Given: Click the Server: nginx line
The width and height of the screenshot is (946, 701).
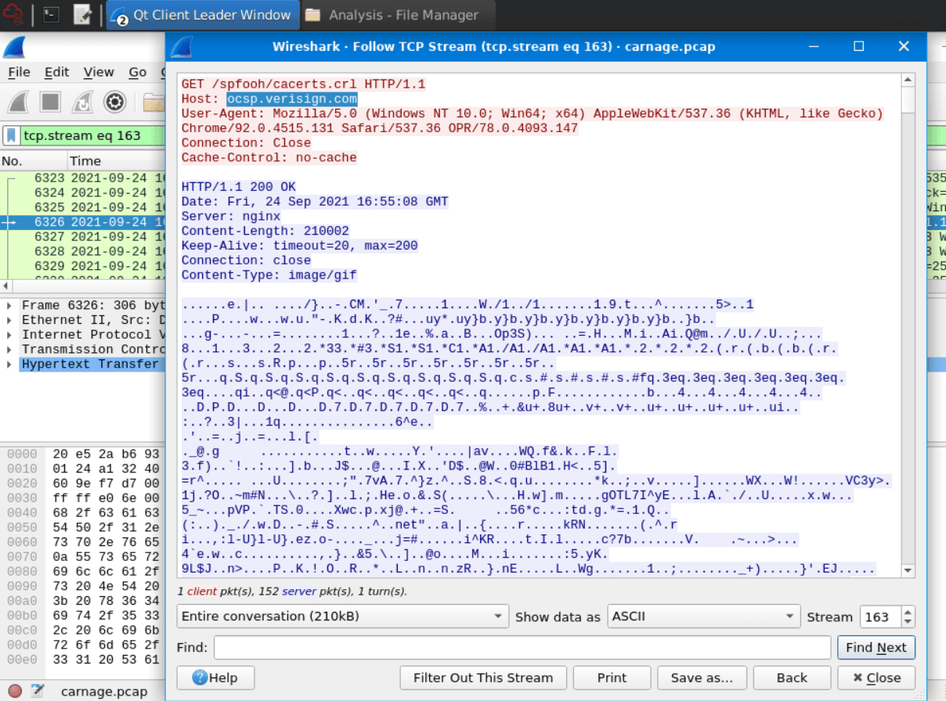Looking at the screenshot, I should (x=231, y=217).
